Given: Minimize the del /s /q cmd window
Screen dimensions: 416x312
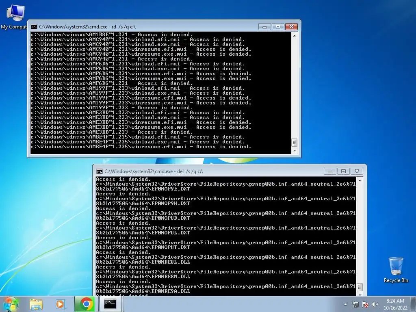Looking at the screenshot, I should 330,171.
